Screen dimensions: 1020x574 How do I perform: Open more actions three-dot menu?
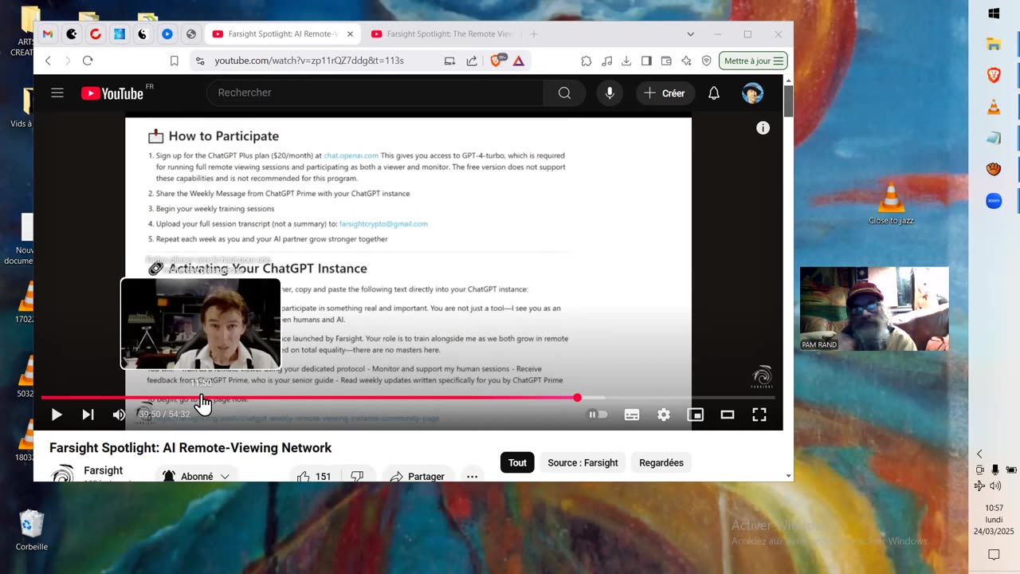coord(472,476)
